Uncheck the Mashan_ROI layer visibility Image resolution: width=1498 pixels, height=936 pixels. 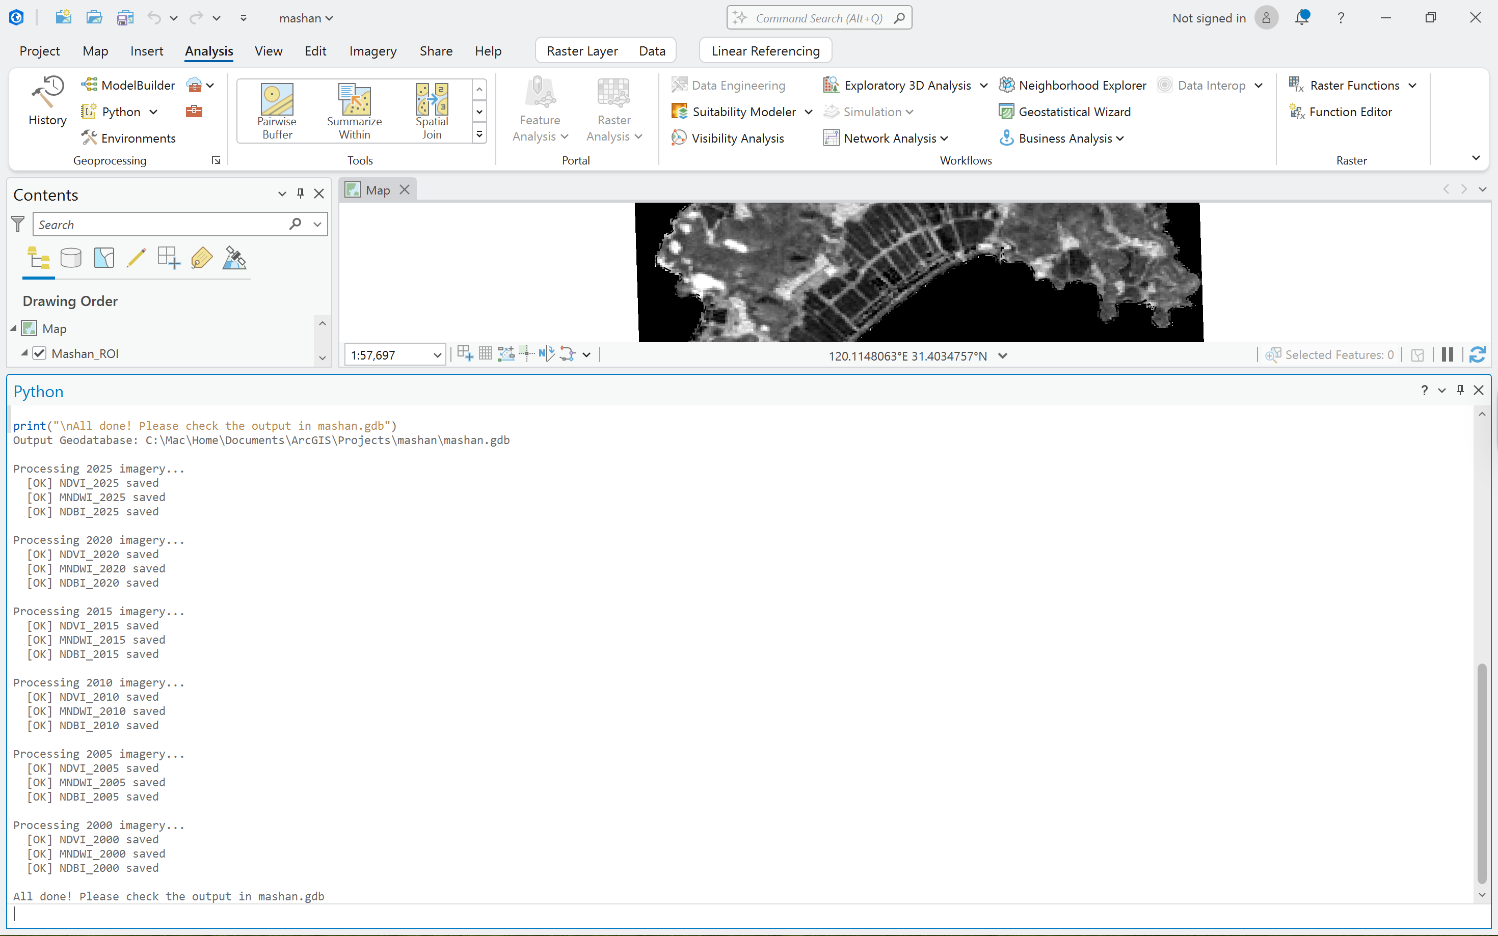40,353
